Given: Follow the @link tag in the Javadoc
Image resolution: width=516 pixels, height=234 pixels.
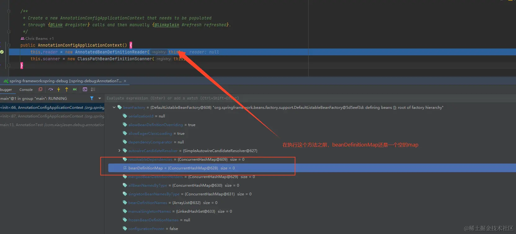Looking at the screenshot, I should [x=56, y=25].
